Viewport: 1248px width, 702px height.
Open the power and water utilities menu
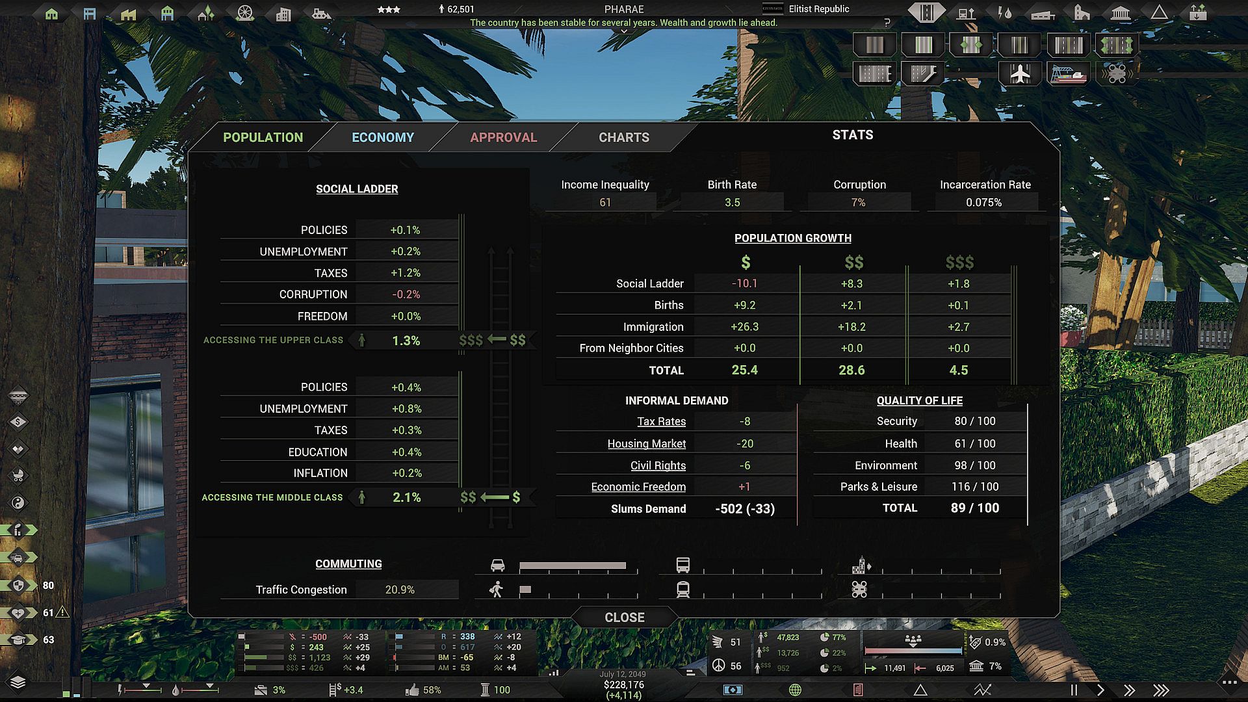(1004, 12)
